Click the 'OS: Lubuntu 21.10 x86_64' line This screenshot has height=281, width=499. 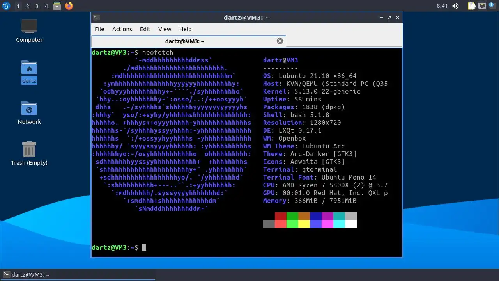point(310,76)
